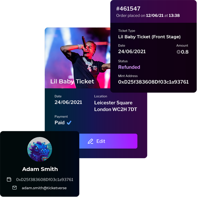
Task: Click the Mint Address value in order card
Action: click(153, 82)
